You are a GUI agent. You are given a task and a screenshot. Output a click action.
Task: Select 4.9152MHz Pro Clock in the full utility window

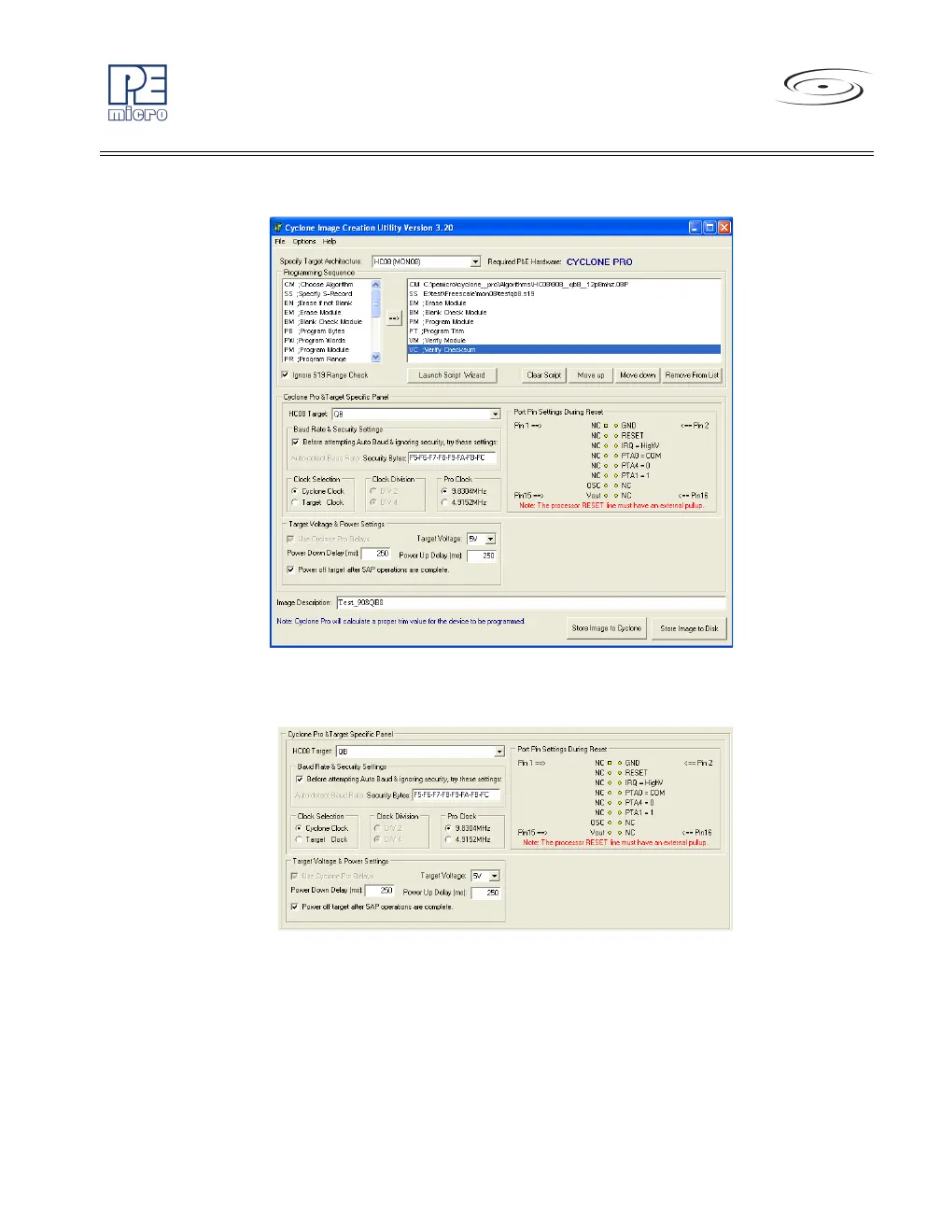[444, 502]
